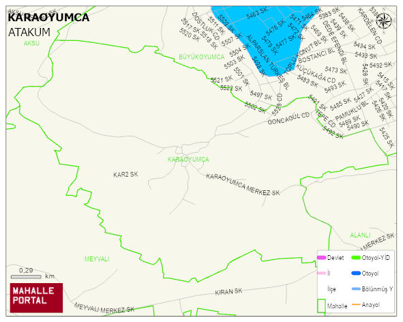The image size is (403, 322).
Task: Click the 5483 SK street label
Action: click(307, 81)
